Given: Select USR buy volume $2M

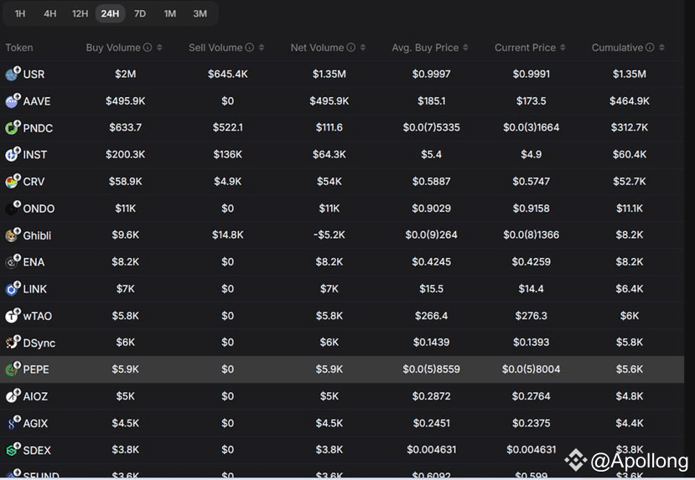Looking at the screenshot, I should click(x=126, y=74).
